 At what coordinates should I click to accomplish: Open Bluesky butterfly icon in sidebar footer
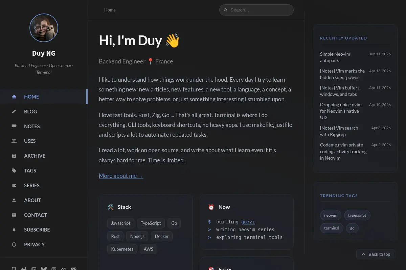pyautogui.click(x=44, y=269)
